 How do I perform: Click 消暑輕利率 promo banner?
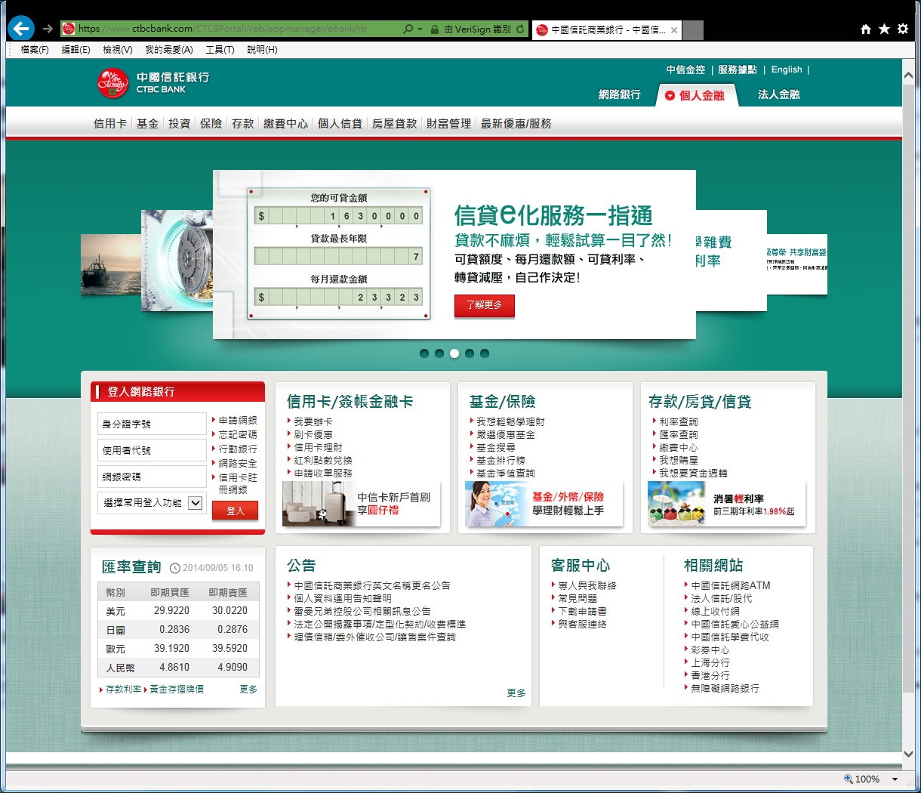[726, 504]
